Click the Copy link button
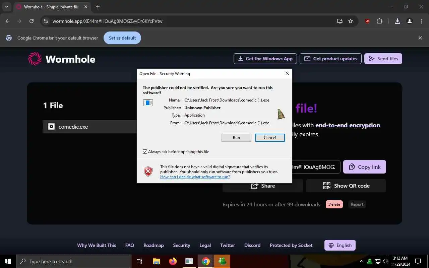Image resolution: width=429 pixels, height=268 pixels. tap(365, 167)
